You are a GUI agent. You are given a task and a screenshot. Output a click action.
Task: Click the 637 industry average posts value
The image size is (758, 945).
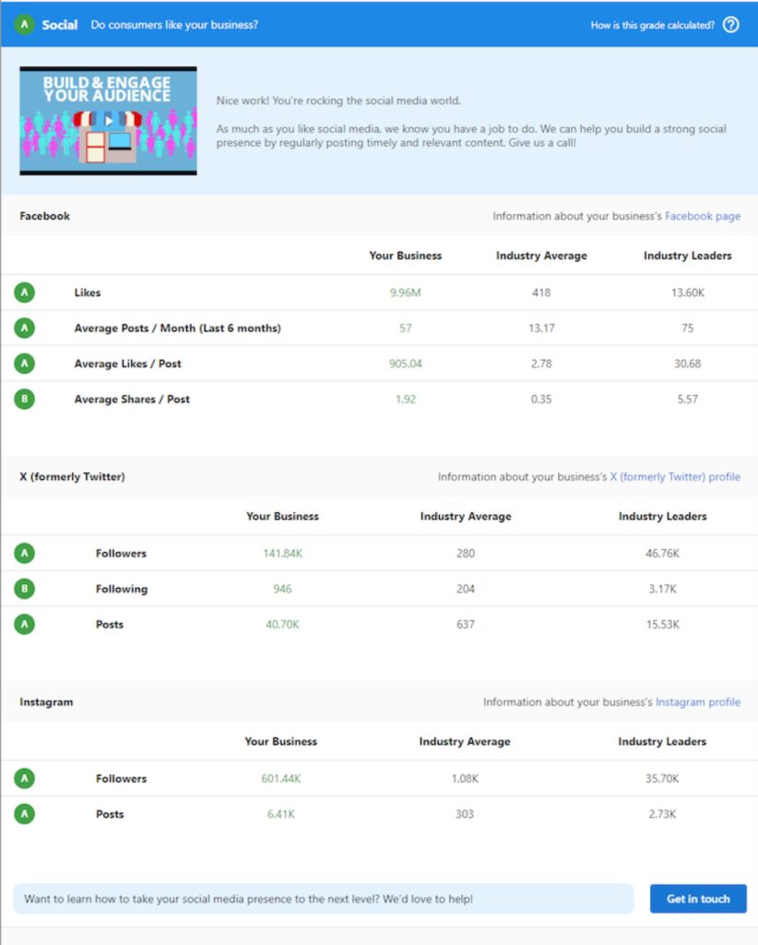point(466,625)
